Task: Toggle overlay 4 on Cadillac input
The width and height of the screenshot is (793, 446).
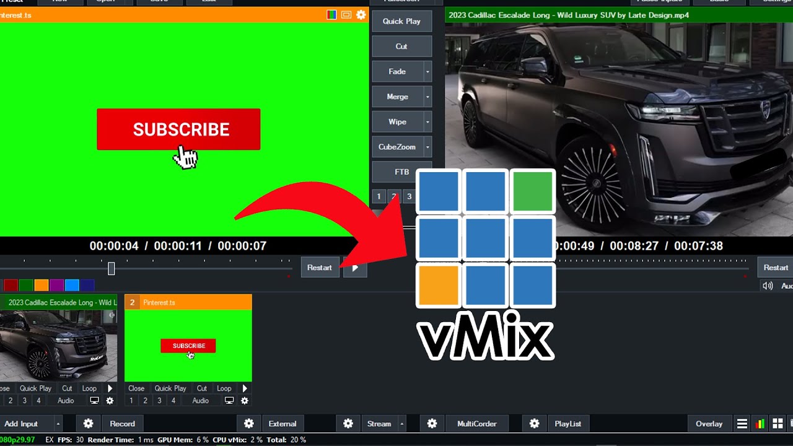Action: [38, 401]
